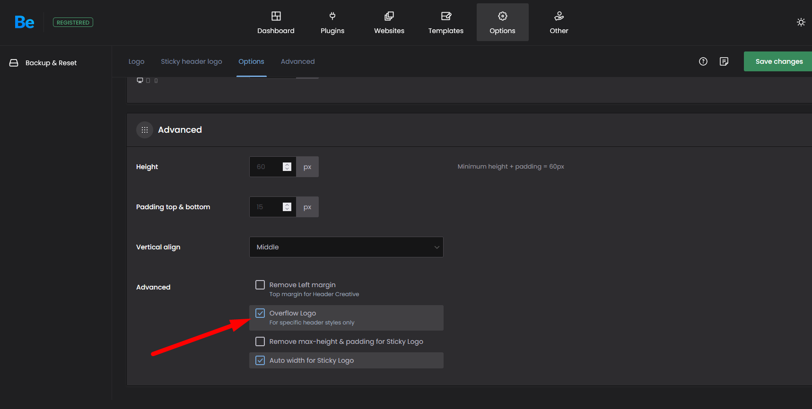
Task: Click the Plugins plug icon
Action: 332,16
